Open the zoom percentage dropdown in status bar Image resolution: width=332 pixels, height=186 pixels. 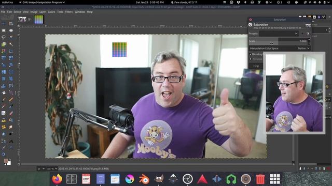click(x=52, y=169)
